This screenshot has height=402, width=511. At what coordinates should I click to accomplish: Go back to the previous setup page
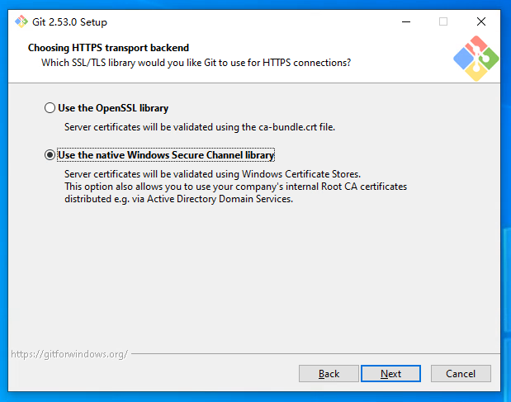(329, 374)
